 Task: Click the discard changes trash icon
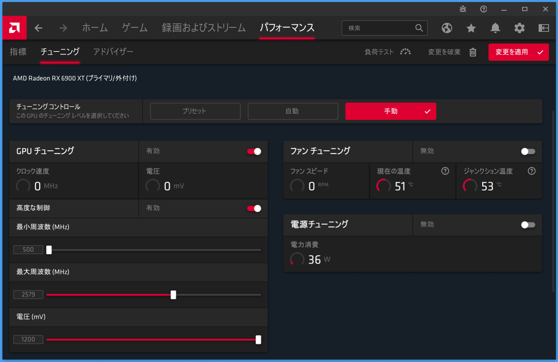click(473, 52)
